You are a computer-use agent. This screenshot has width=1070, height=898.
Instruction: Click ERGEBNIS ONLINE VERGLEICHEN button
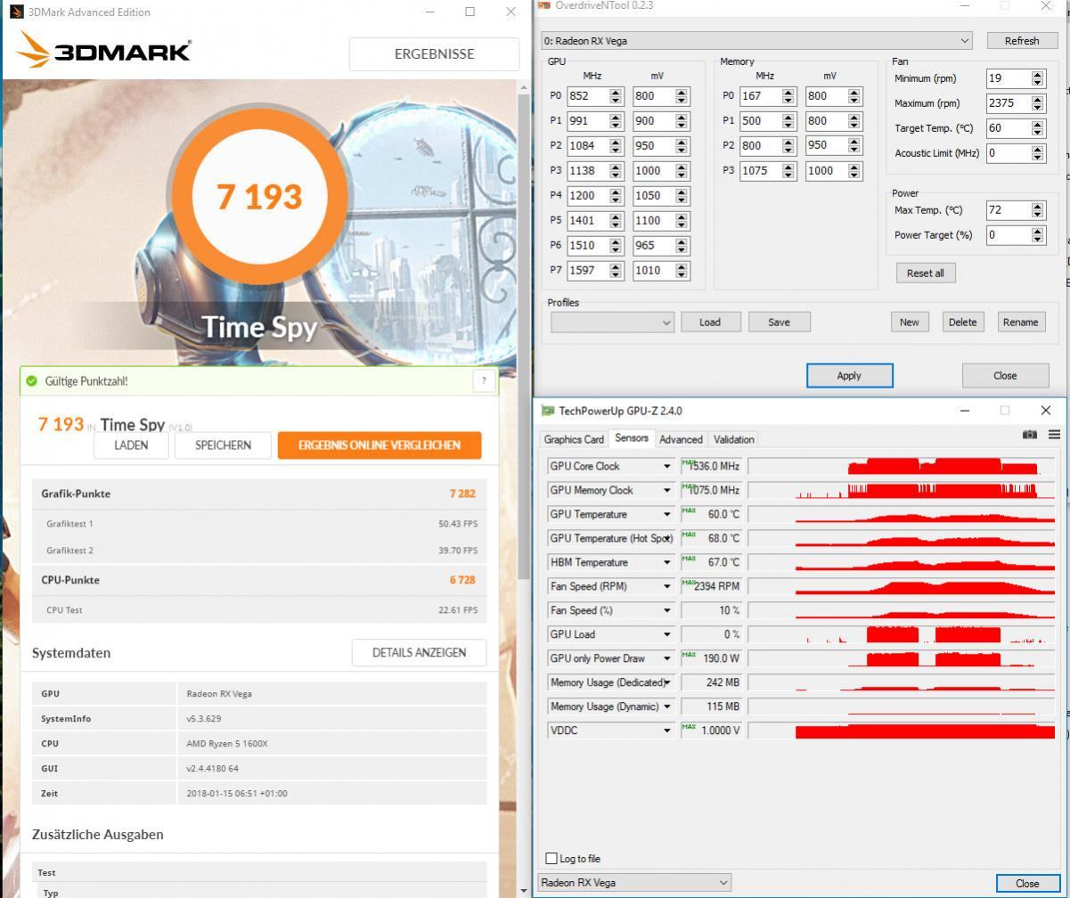380,445
